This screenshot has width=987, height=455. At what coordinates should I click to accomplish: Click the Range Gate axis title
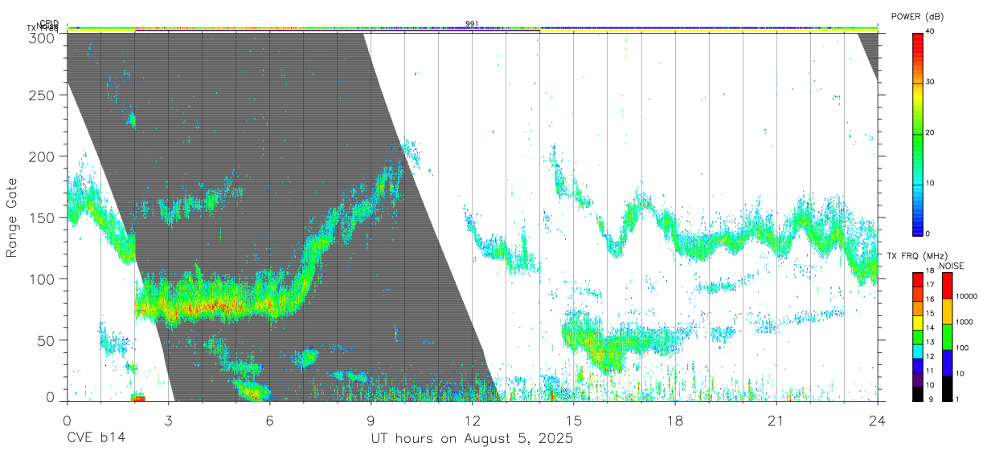(12, 217)
